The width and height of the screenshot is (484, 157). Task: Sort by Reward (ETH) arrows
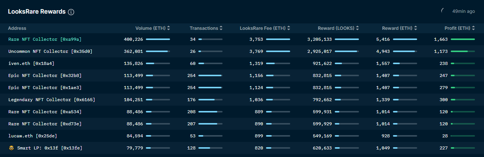[416, 28]
